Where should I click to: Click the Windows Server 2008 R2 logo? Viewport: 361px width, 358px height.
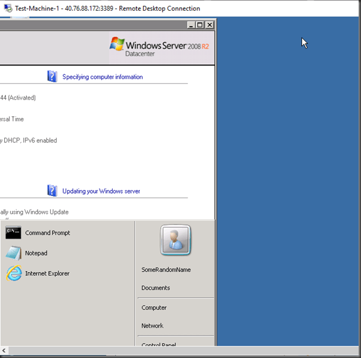[159, 46]
